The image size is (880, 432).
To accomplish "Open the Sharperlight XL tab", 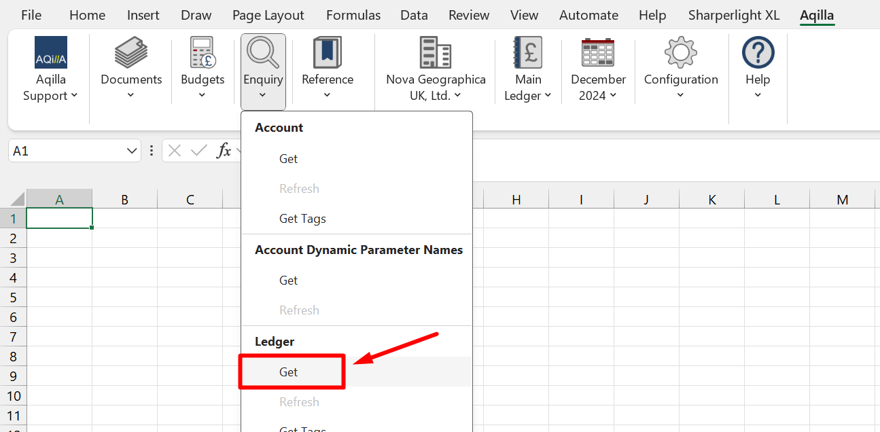I will point(733,15).
